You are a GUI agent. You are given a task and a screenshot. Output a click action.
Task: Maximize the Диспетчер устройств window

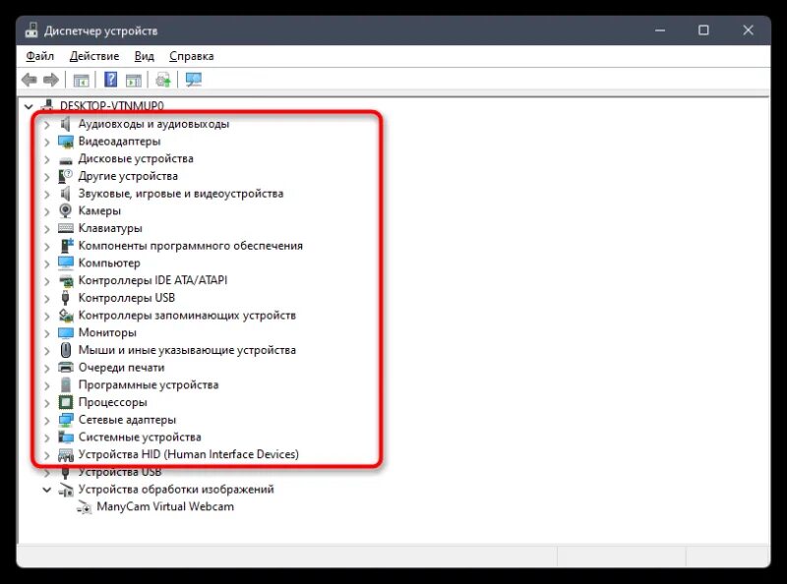[703, 30]
